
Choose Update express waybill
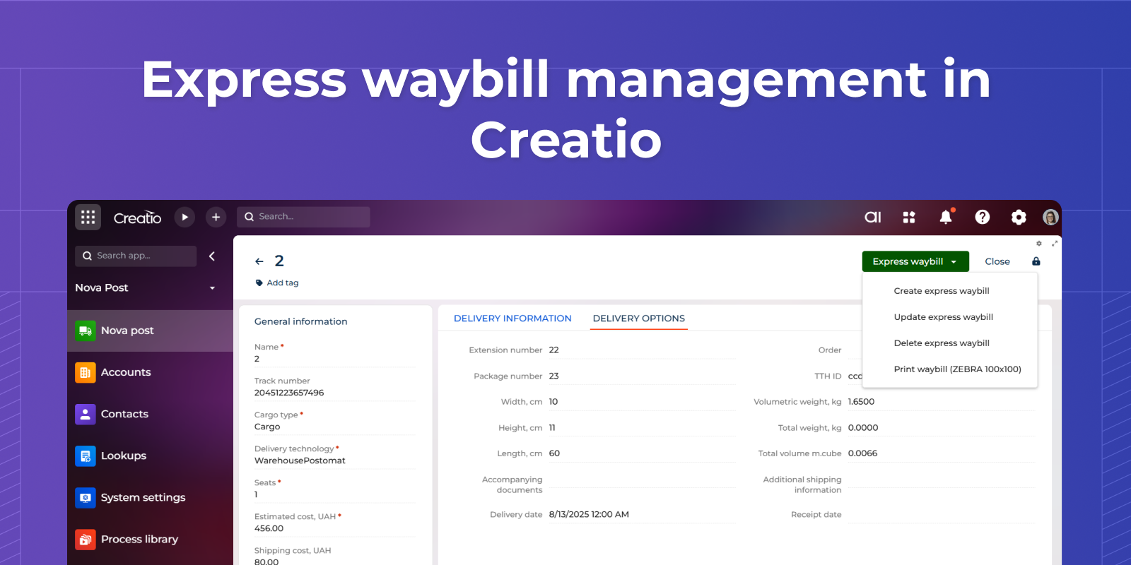point(943,317)
